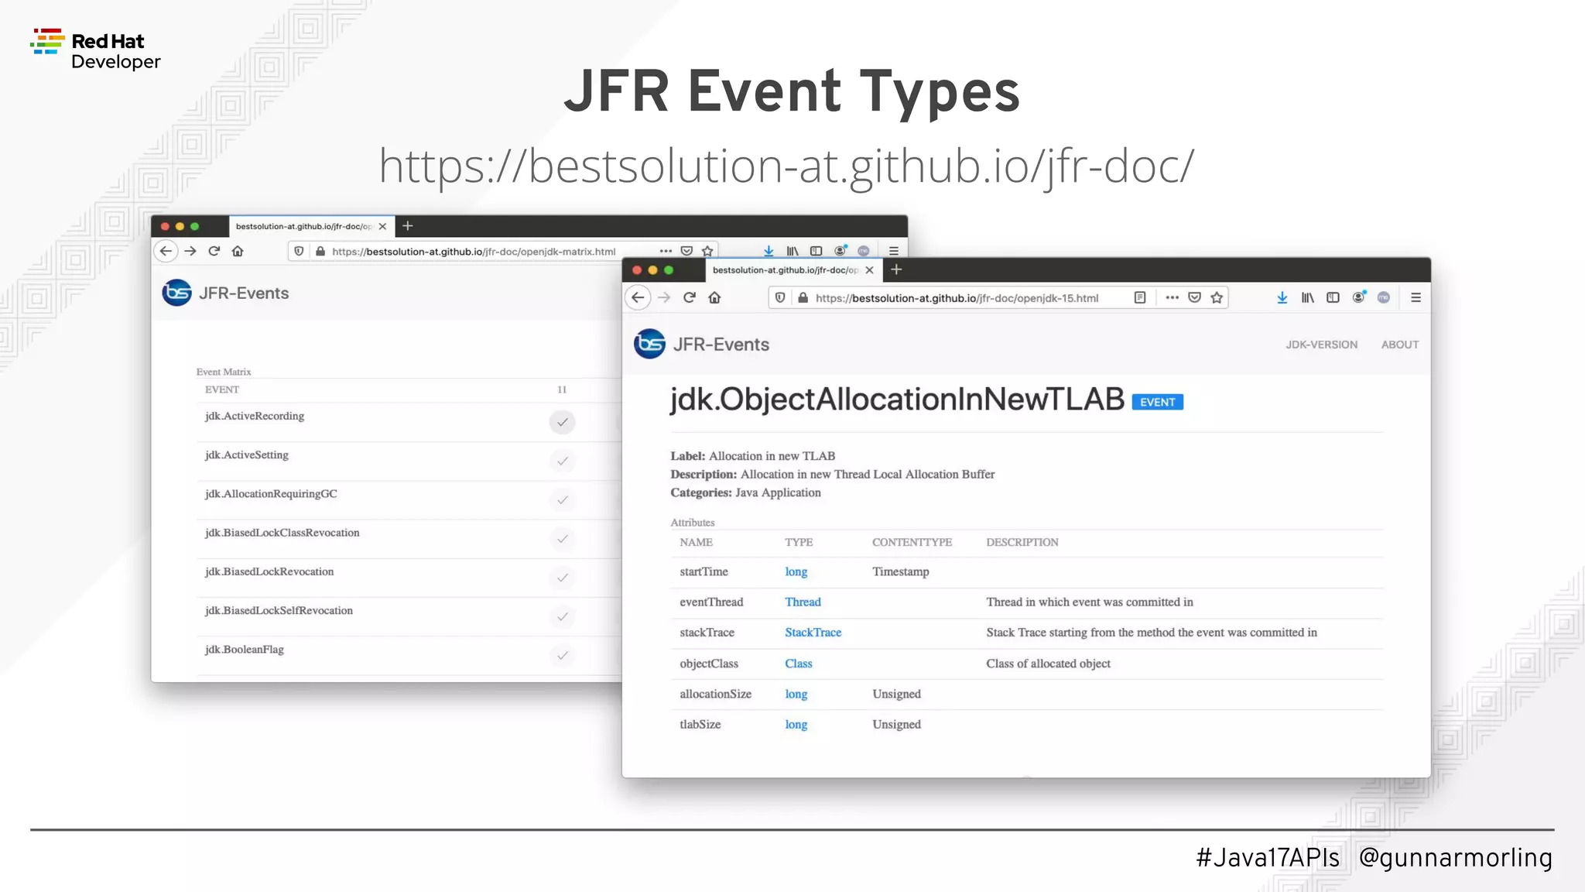Open the ABOUT menu item
This screenshot has width=1585, height=892.
coord(1400,345)
